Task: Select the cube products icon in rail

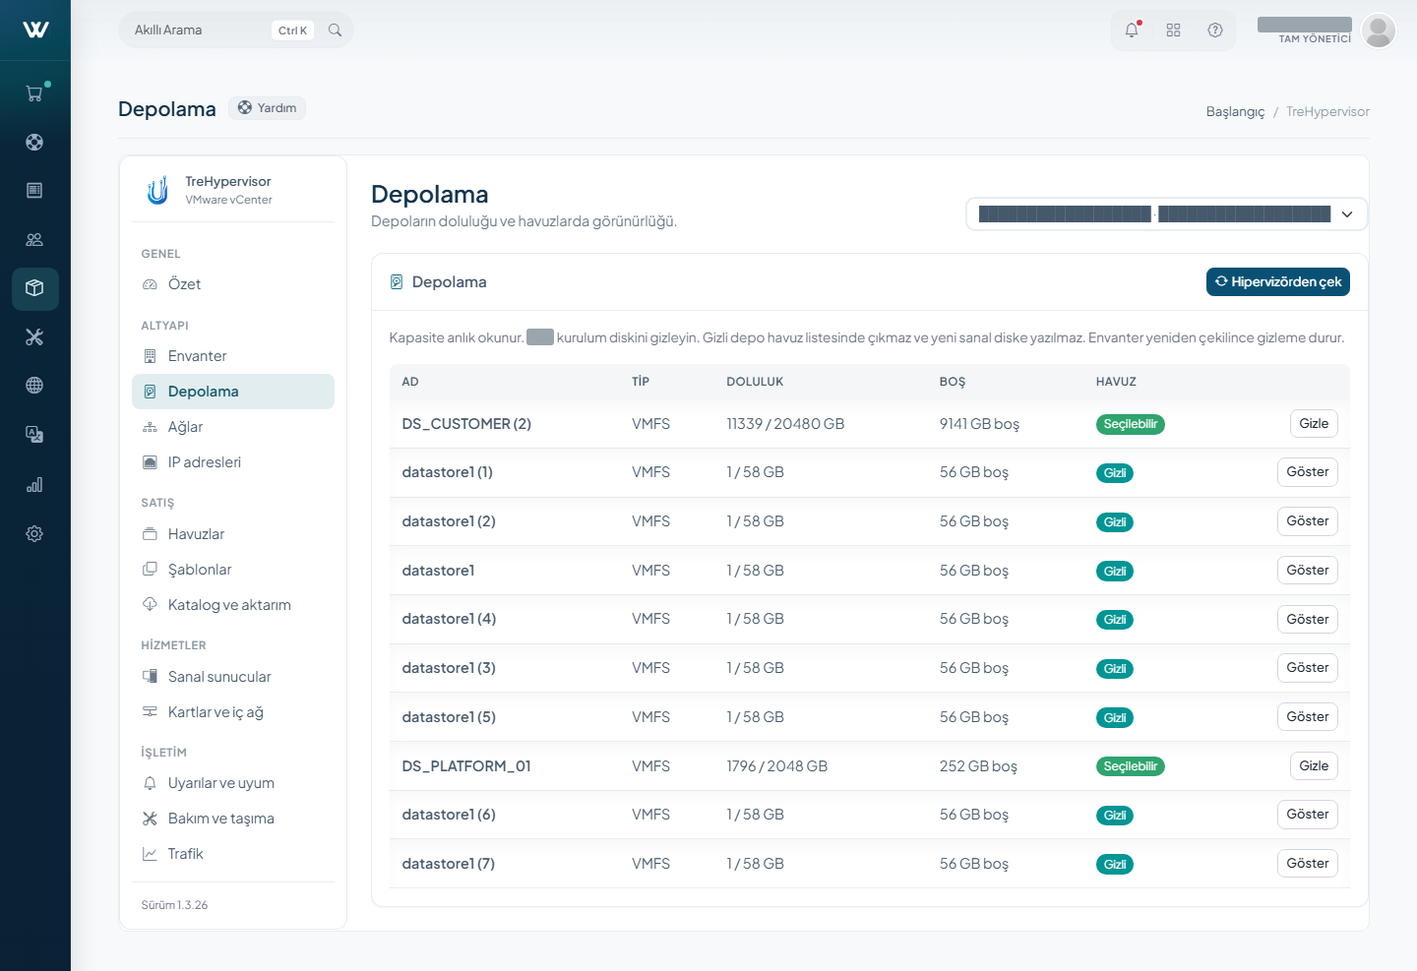Action: point(34,288)
